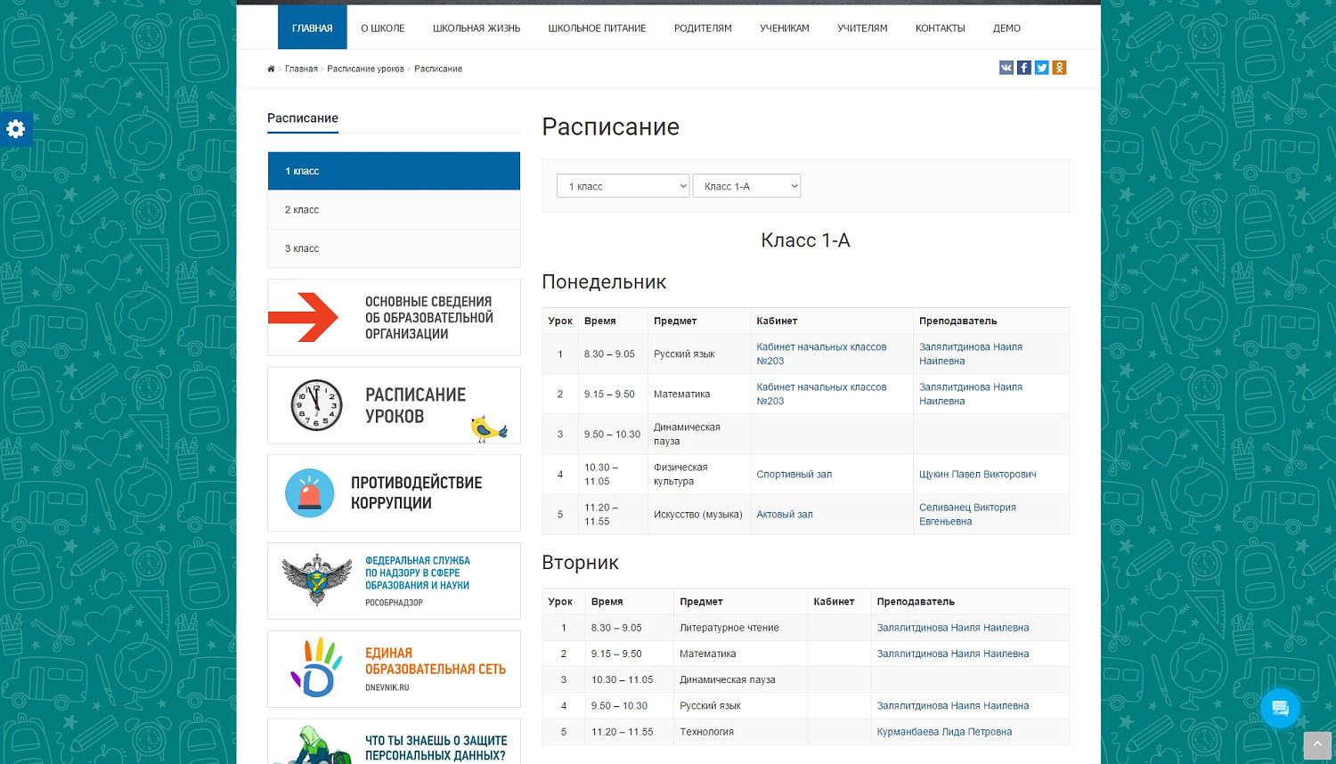This screenshot has width=1336, height=764.
Task: Click teacher link Щукин Павел Викторович
Action: 977,474
